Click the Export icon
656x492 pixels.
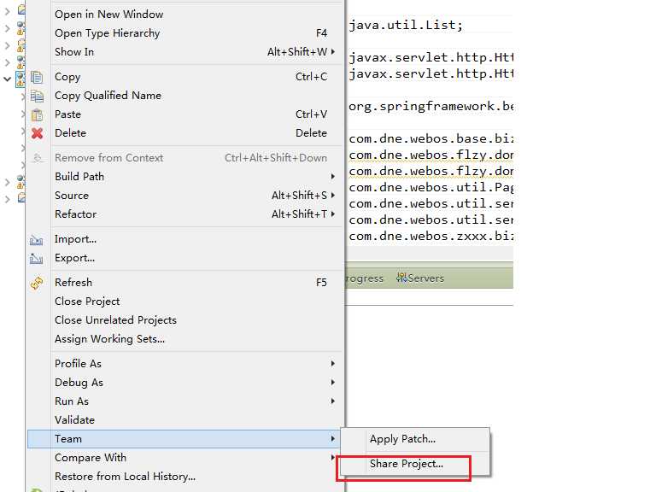(37, 259)
